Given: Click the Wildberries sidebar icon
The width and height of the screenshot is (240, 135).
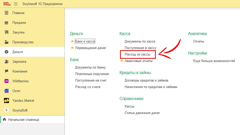Looking at the screenshot, I should [x=7, y=81].
